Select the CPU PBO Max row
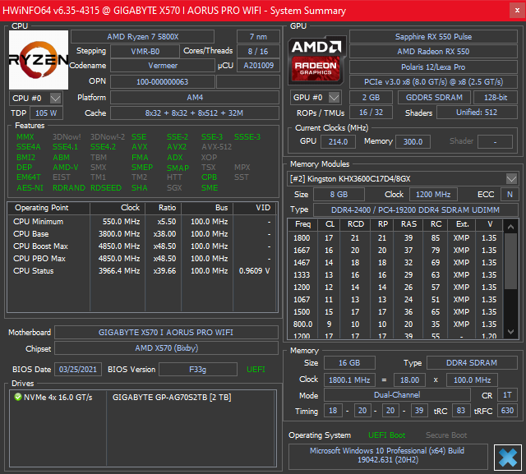The image size is (526, 474). coord(142,259)
